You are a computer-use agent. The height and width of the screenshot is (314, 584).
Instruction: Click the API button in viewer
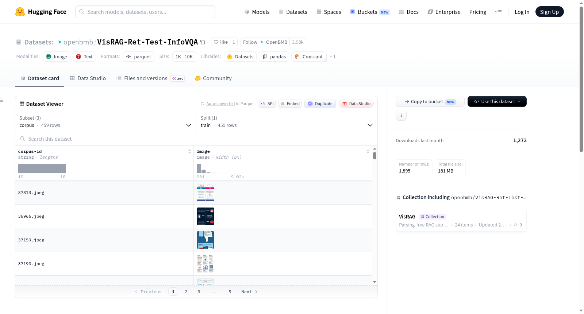pos(267,104)
